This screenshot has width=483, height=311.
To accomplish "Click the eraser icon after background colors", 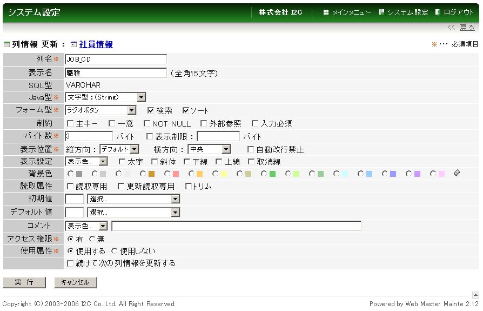I will (457, 174).
